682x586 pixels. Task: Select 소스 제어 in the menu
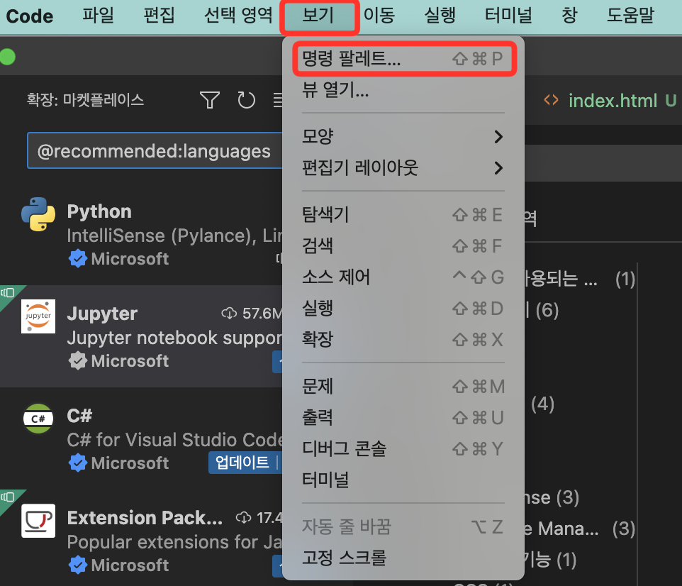403,277
